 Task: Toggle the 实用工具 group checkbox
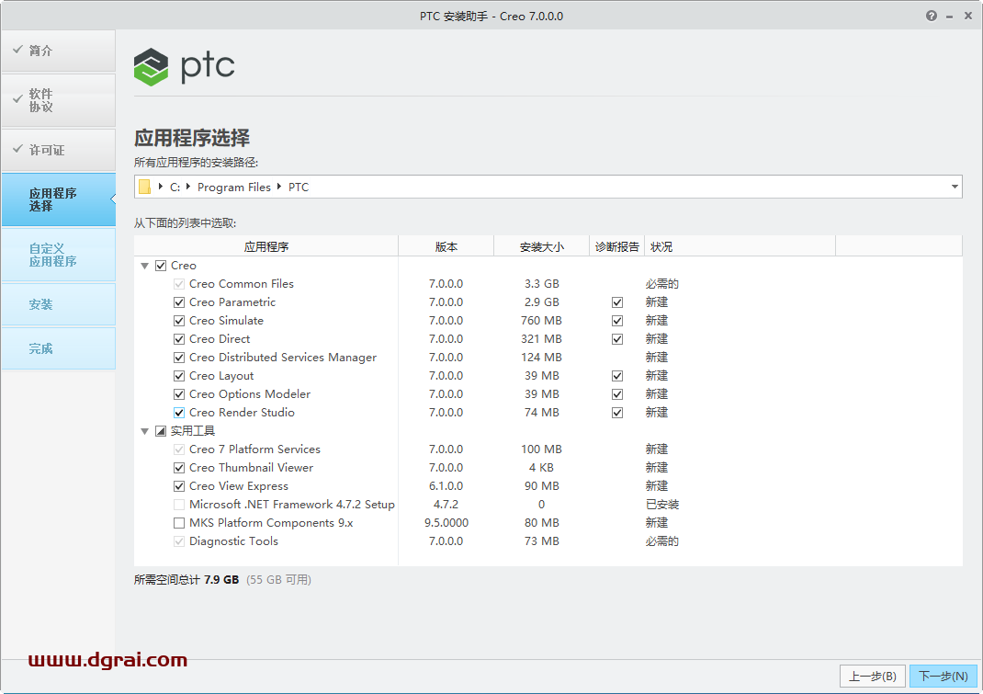point(161,431)
